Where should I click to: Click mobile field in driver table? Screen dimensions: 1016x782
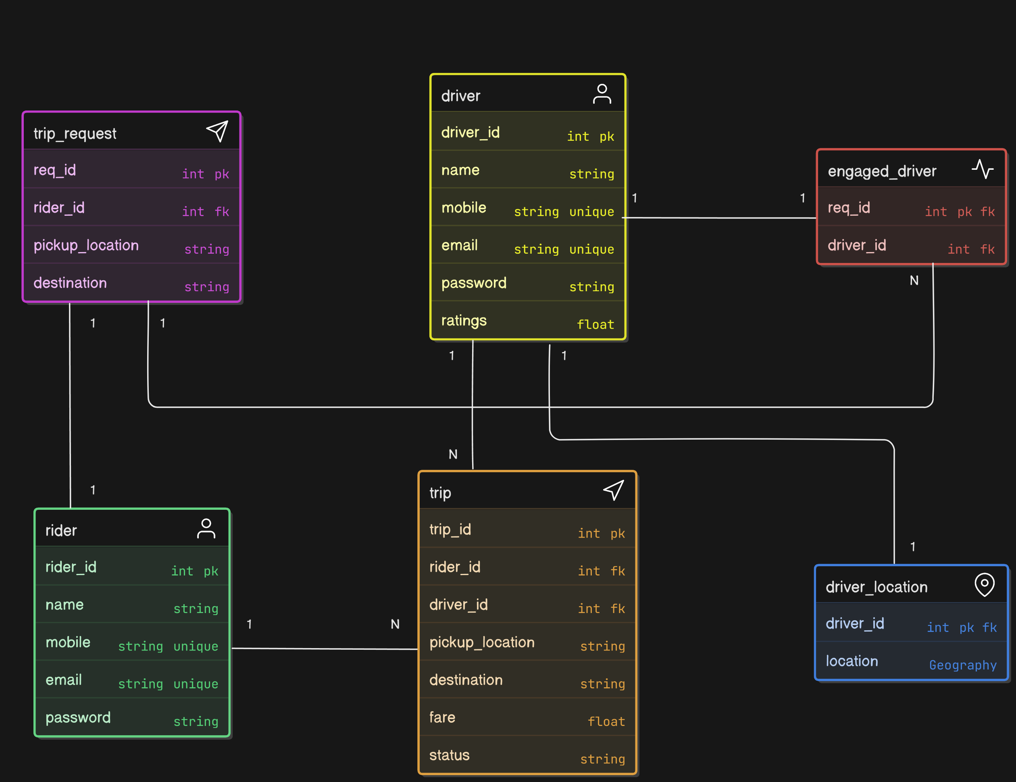528,207
